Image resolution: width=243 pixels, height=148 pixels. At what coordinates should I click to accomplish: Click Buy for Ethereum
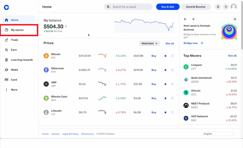tap(154, 70)
